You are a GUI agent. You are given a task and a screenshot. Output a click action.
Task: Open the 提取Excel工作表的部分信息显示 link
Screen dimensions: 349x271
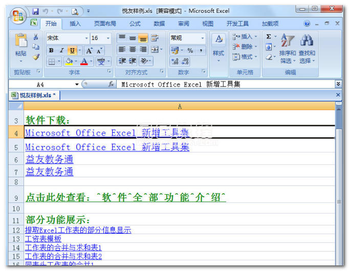[x=78, y=230]
